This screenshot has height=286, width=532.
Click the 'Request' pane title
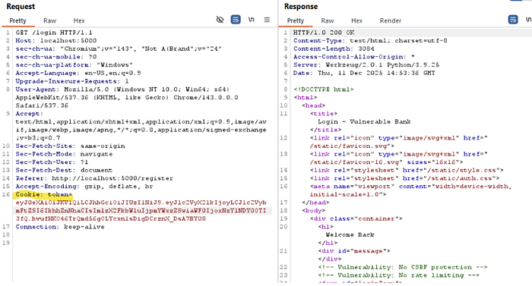click(21, 6)
